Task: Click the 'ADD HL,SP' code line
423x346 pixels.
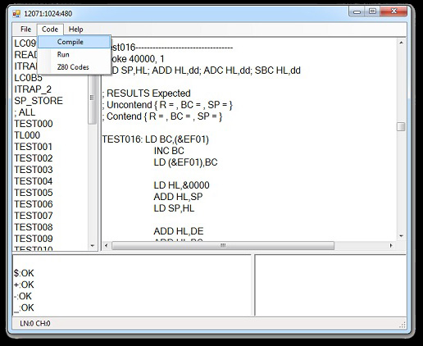Action: pyautogui.click(x=178, y=197)
